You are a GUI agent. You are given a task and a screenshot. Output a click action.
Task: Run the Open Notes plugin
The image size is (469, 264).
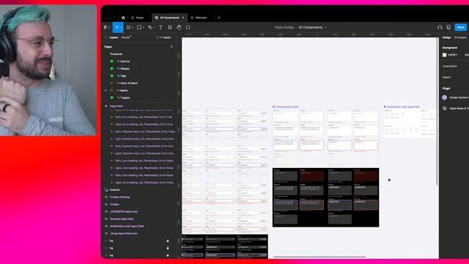[459, 109]
